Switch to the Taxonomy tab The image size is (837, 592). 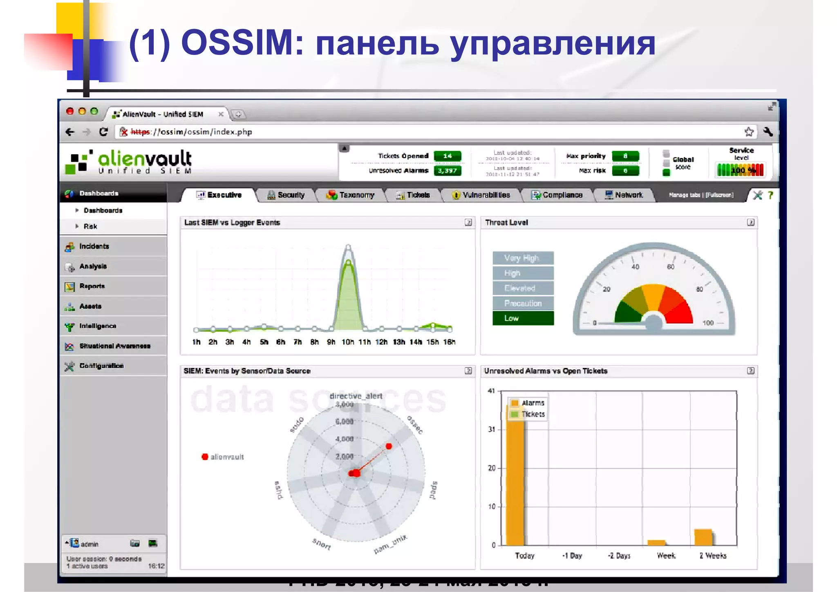[350, 195]
